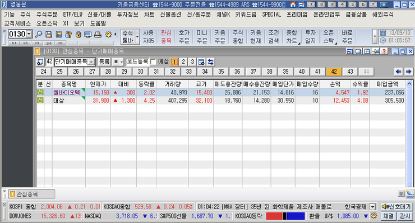
Task: Click the 호가주문 toolbar button
Action: (184, 37)
